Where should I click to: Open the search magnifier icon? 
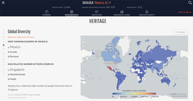pos(190,3)
